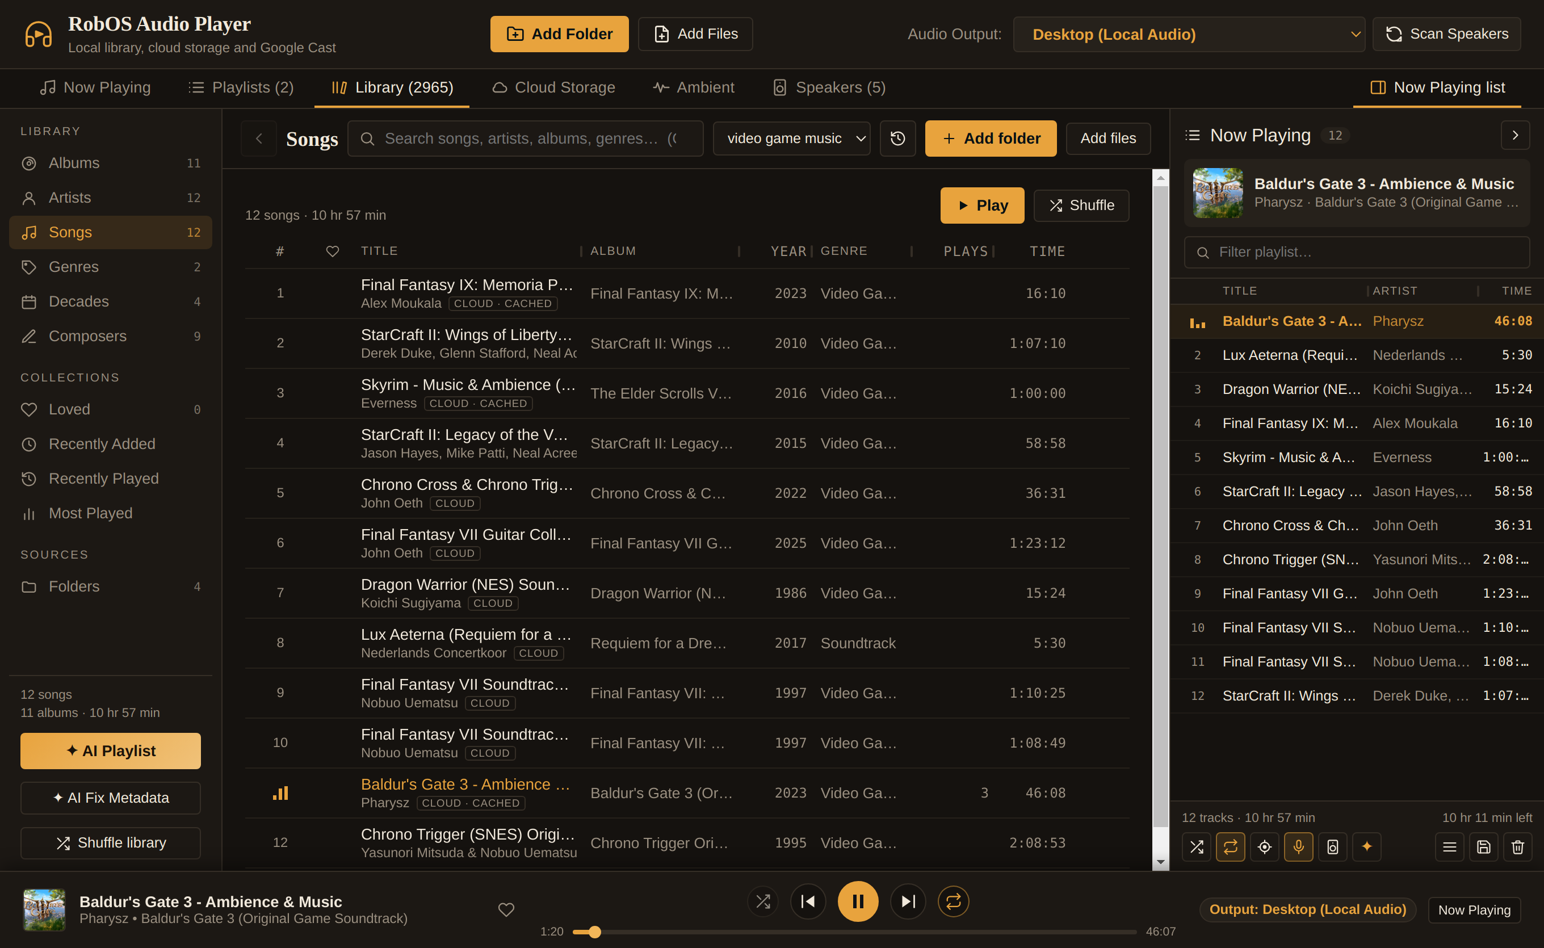Show Recently Added tracks

tap(110, 444)
